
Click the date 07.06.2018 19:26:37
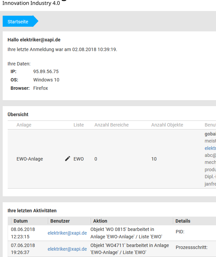[23, 249]
